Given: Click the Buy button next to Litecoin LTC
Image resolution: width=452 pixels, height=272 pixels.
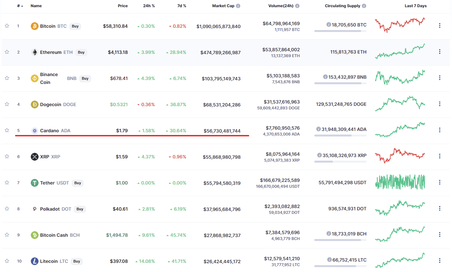Looking at the screenshot, I should pos(77,261).
